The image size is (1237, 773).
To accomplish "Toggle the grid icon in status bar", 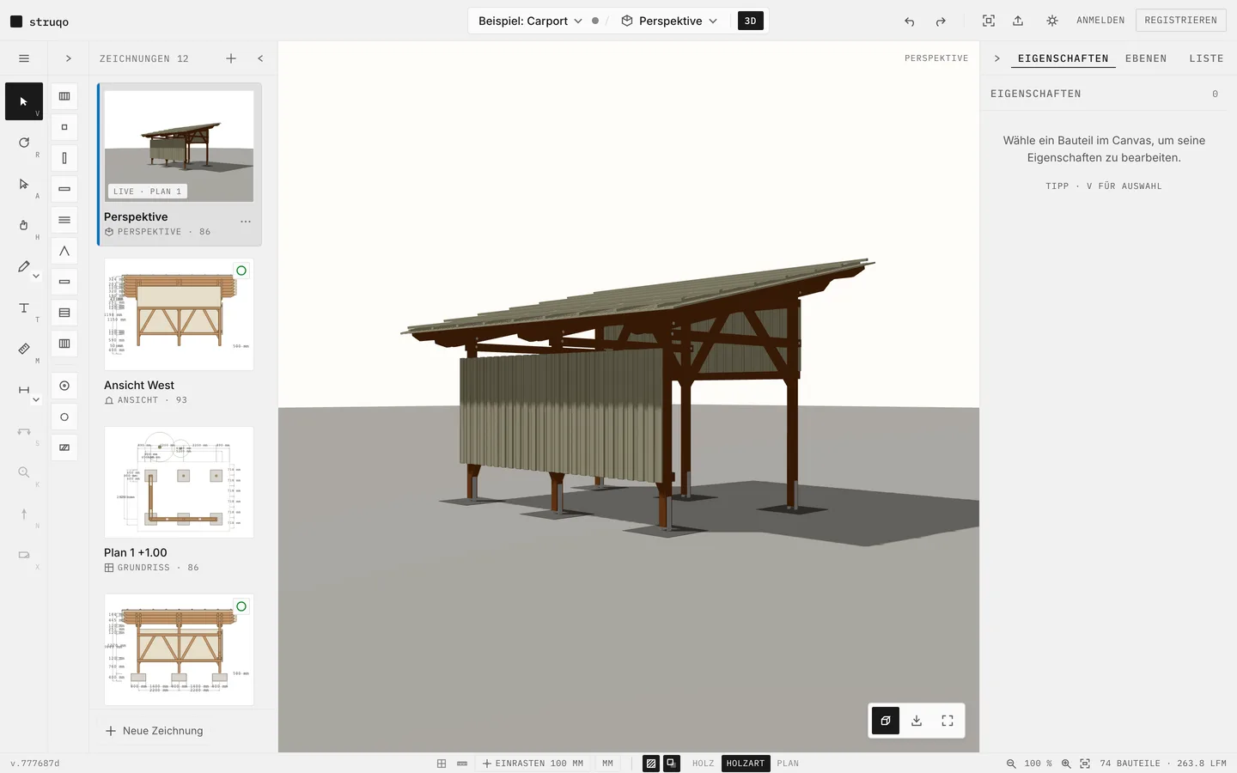I will pyautogui.click(x=442, y=764).
